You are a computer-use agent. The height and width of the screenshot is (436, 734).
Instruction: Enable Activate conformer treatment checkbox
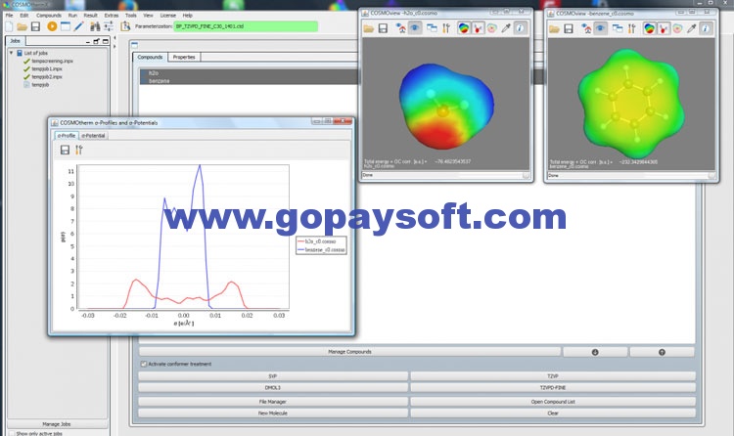pyautogui.click(x=144, y=364)
